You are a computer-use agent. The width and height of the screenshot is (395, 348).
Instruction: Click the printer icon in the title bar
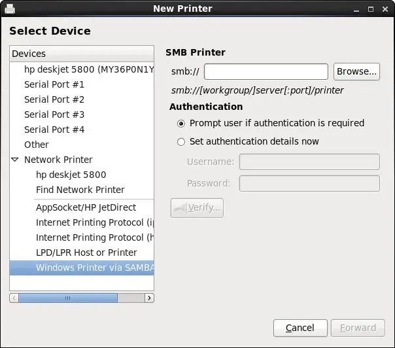tap(10, 9)
